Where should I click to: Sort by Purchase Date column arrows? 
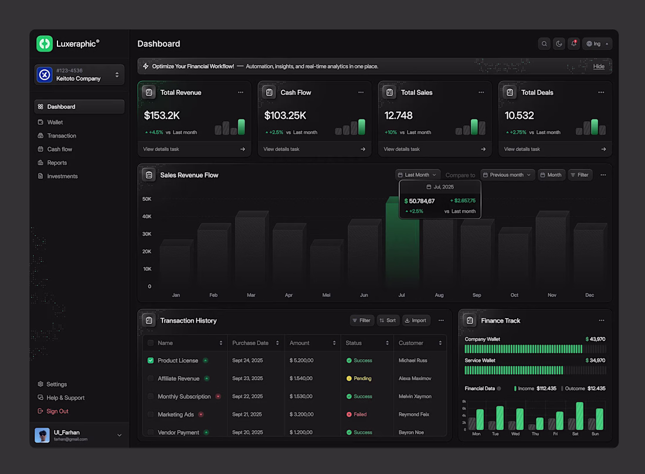point(277,343)
